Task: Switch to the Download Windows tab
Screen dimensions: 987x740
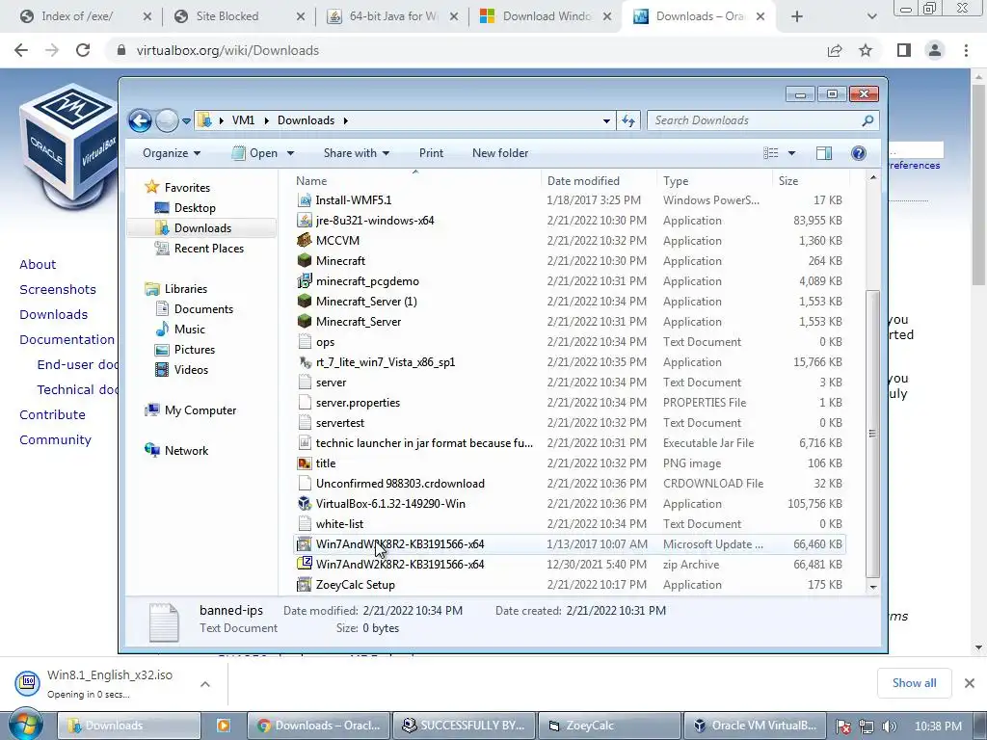Action: tap(546, 16)
